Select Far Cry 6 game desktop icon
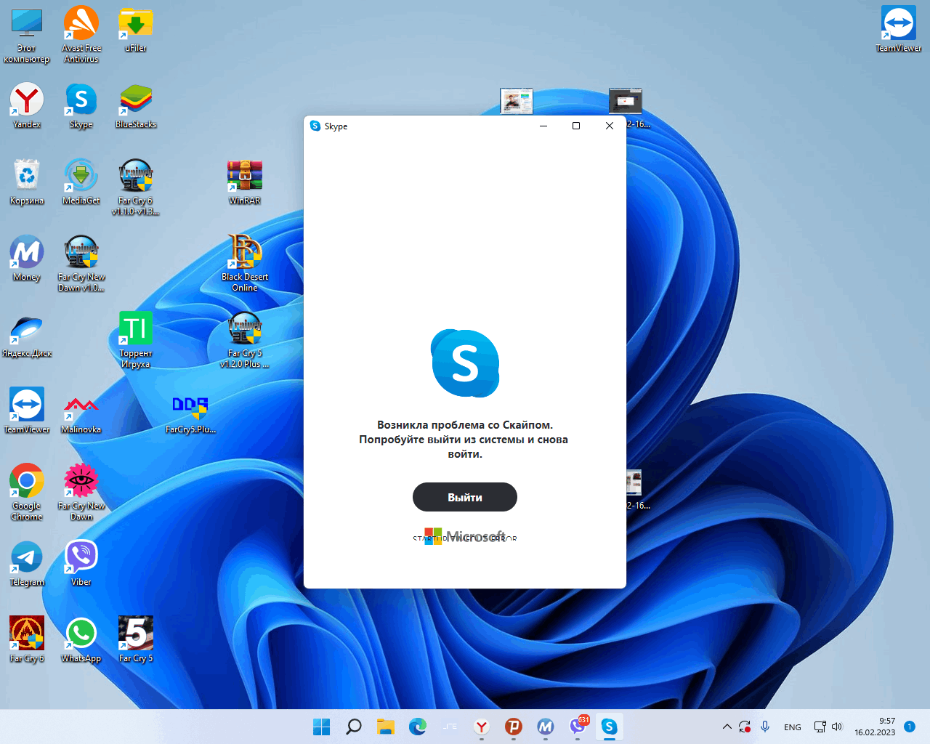930x744 pixels. click(x=27, y=640)
